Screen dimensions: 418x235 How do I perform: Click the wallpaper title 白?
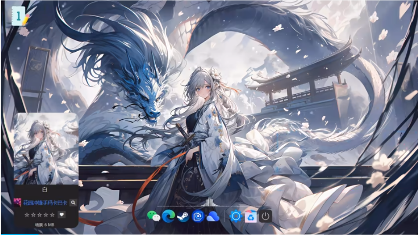tap(45, 190)
